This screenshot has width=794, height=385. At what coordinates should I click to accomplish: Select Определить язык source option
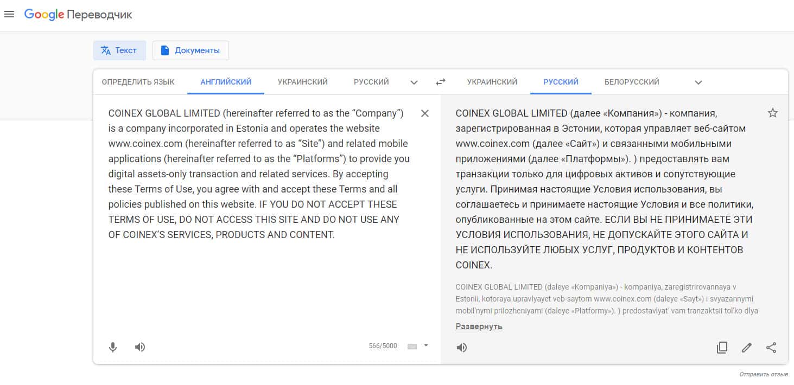[138, 82]
